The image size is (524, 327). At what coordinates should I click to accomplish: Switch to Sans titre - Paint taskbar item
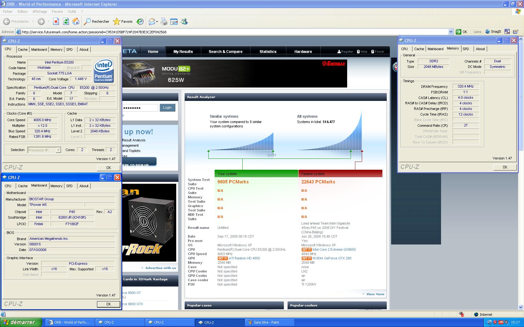[x=269, y=322]
